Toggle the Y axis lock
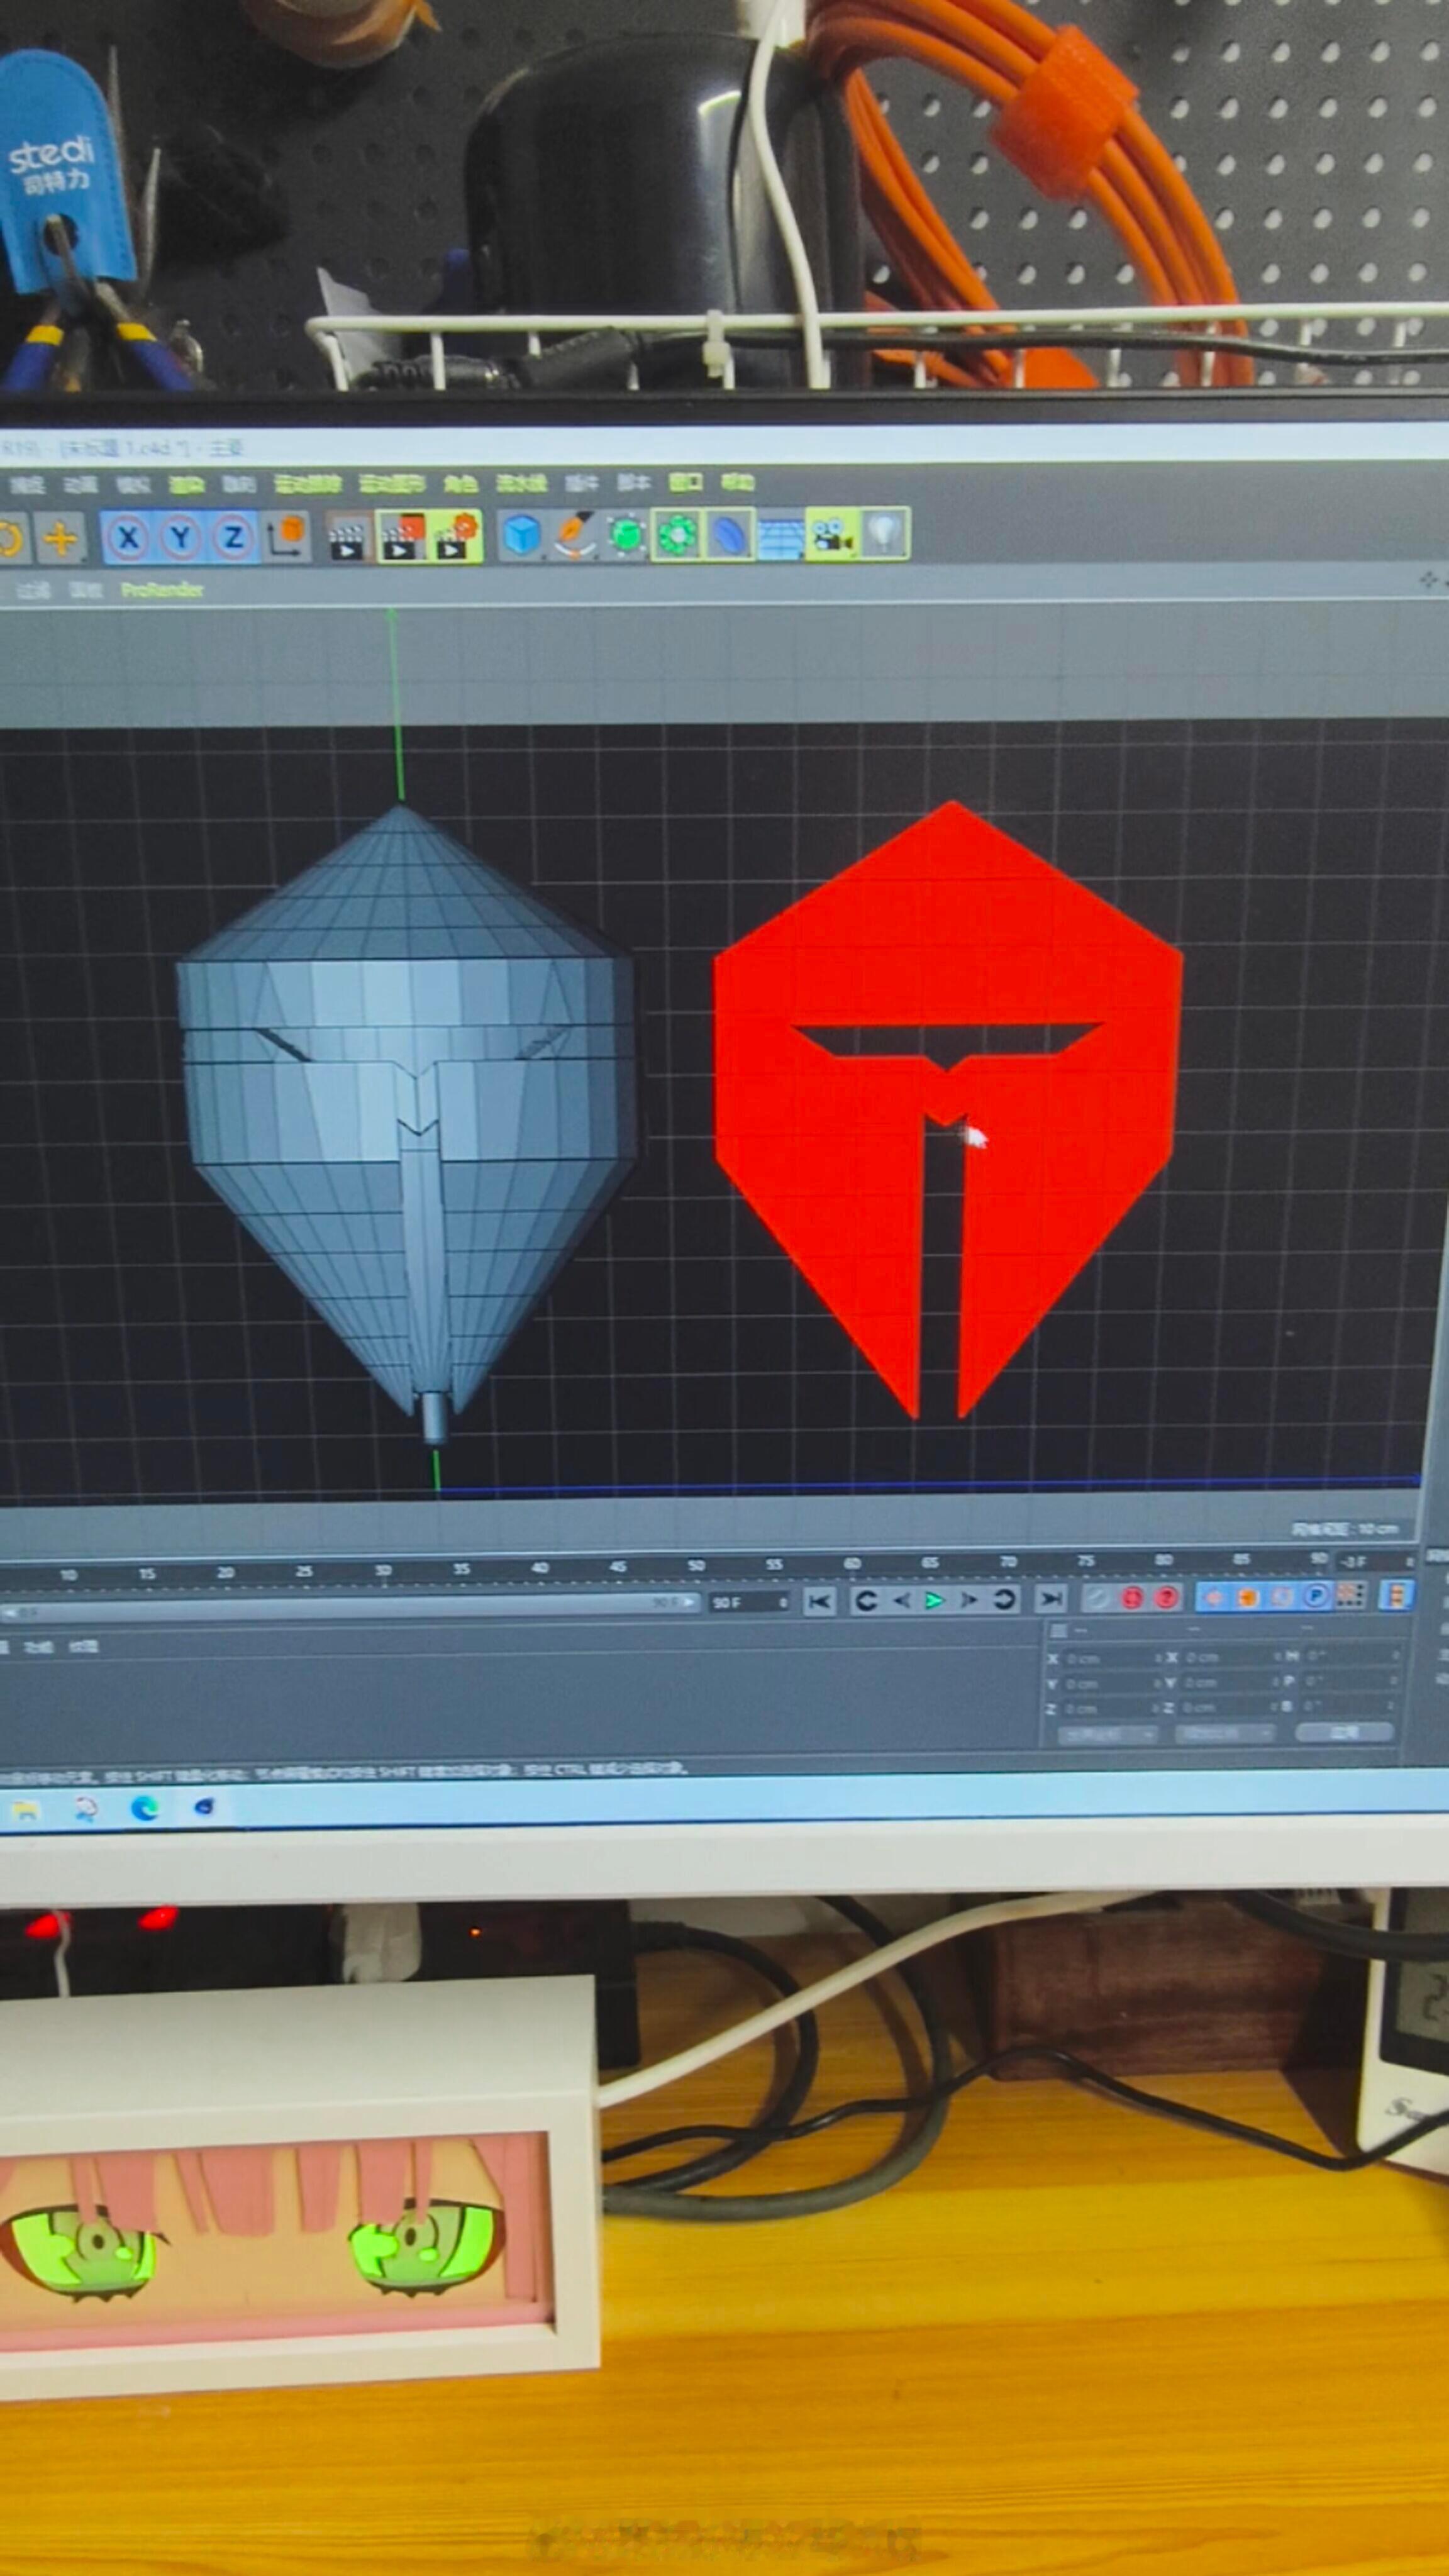 click(180, 538)
